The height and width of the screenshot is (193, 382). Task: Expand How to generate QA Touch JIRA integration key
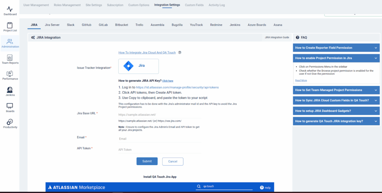point(336,121)
